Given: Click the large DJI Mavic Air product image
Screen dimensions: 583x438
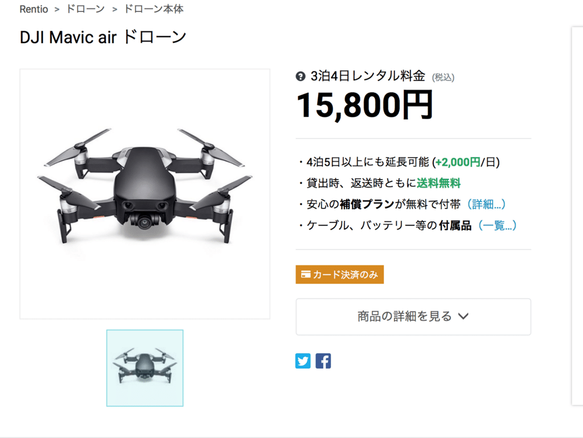Looking at the screenshot, I should coord(145,194).
